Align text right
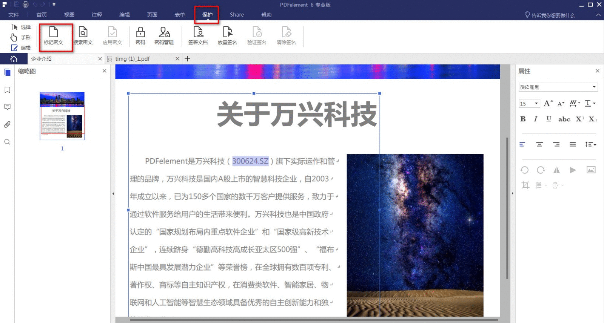Viewport: 604px width, 323px height. (x=556, y=144)
